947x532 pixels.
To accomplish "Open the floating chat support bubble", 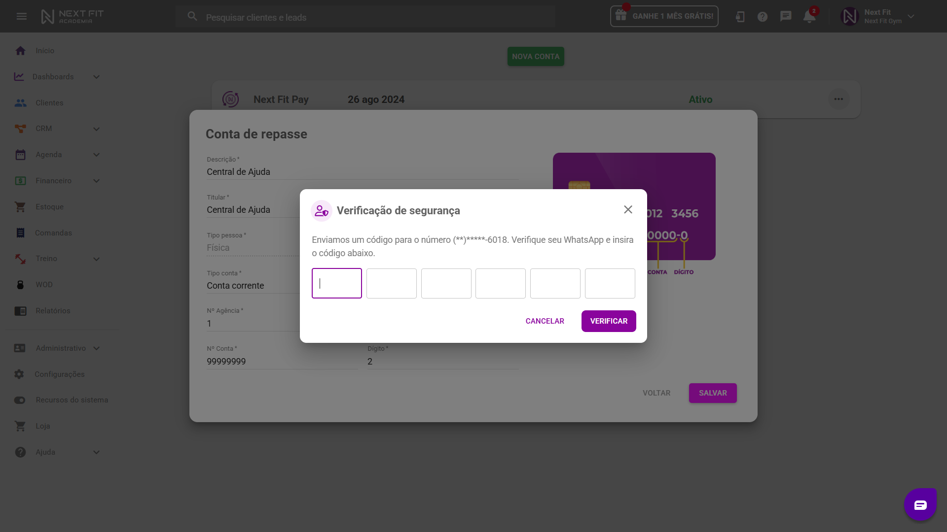I will point(920,504).
